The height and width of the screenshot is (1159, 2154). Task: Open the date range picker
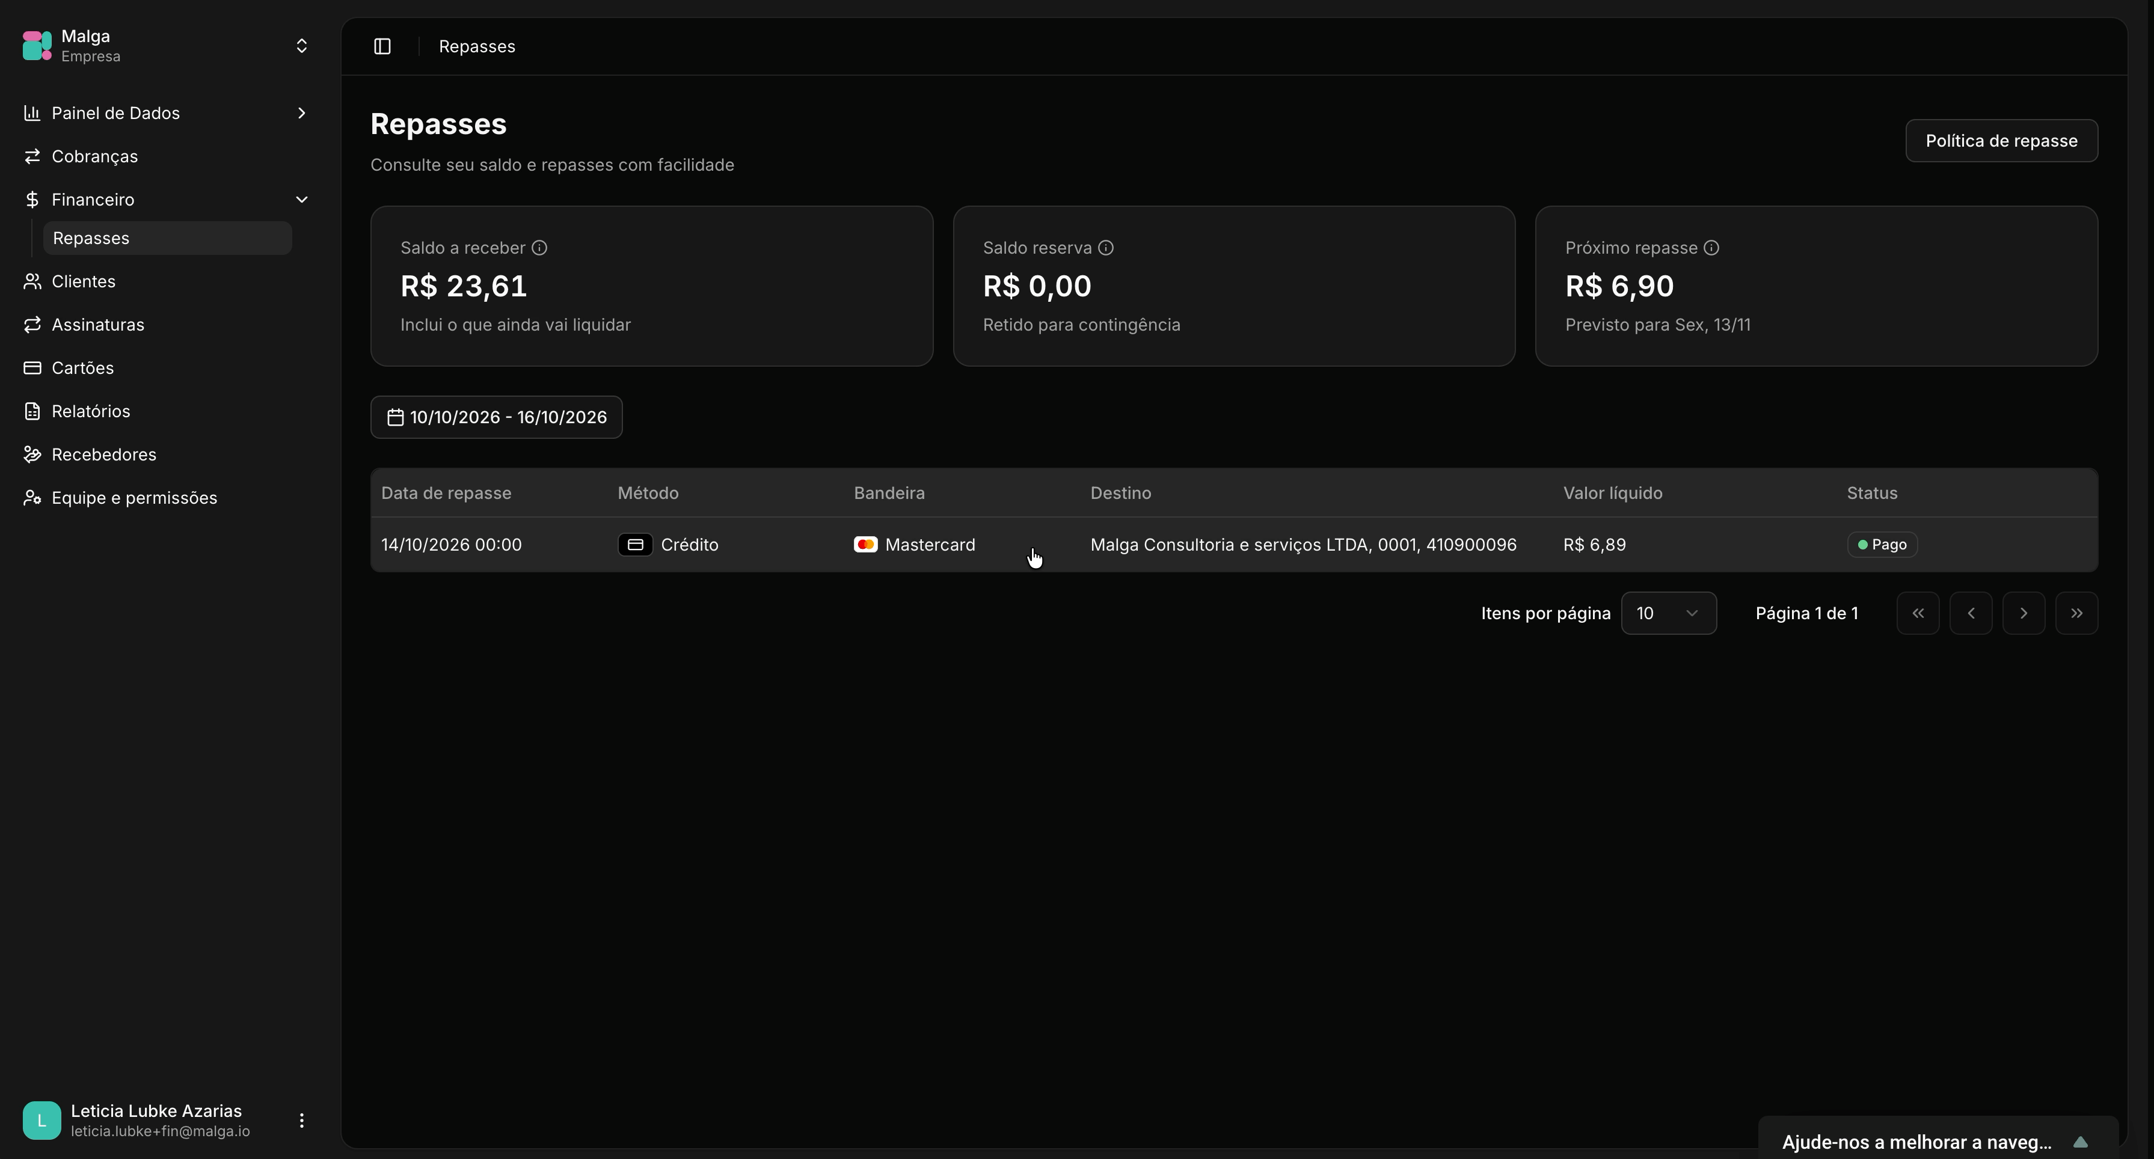pos(497,417)
